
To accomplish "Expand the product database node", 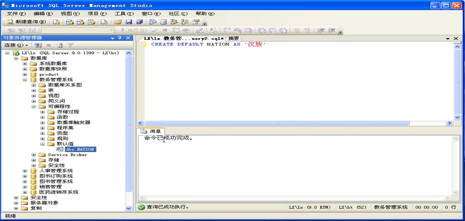I will [x=25, y=74].
